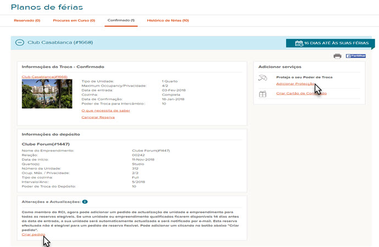Screen dimensions: 379x247
Task: Click the Criar pedido link
Action: [34, 234]
